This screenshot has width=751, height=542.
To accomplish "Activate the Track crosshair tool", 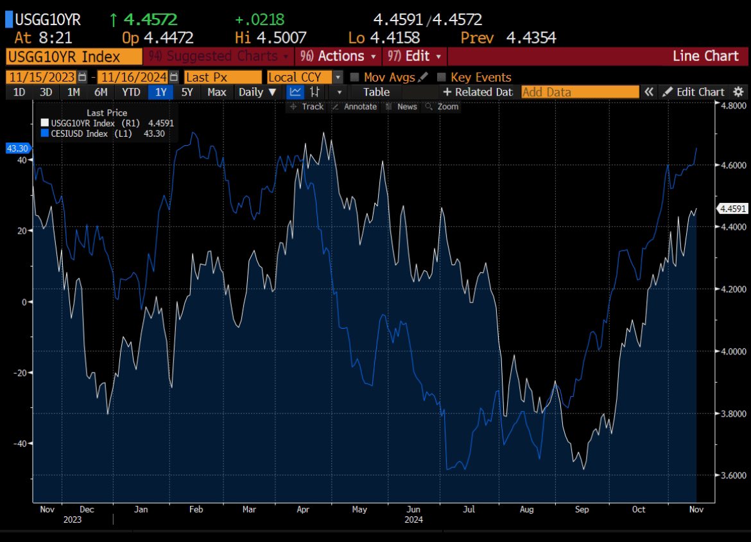I will (307, 107).
